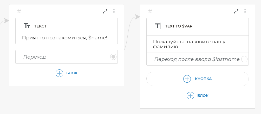The width and height of the screenshot is (261, 114).
Task: Click plus icon to add block in left card
Action: click(x=59, y=73)
